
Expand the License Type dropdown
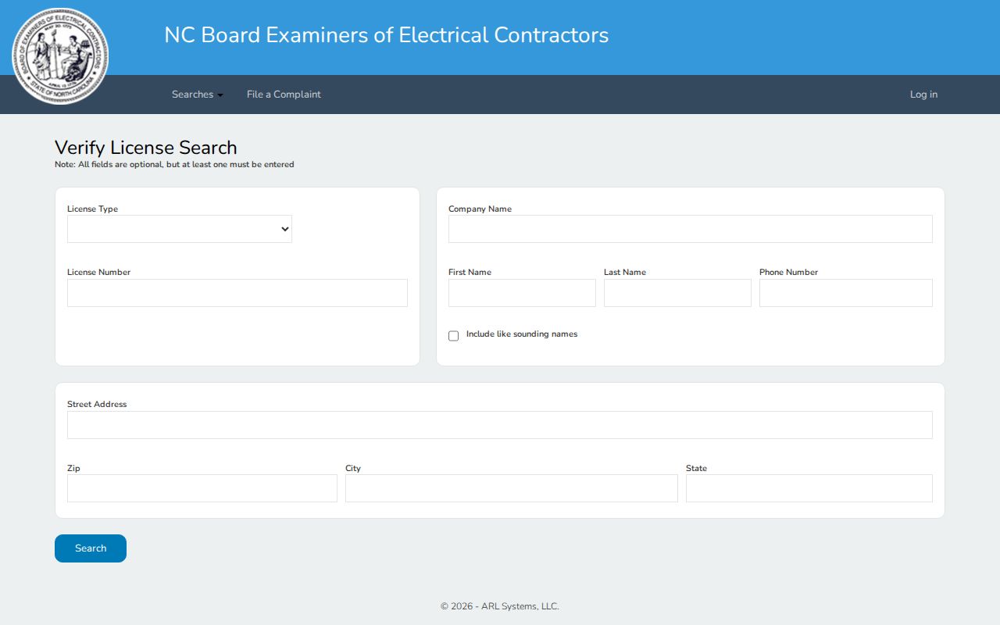(x=180, y=229)
